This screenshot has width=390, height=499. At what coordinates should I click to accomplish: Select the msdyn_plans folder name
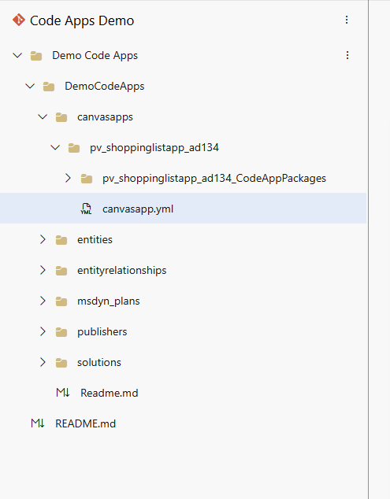click(x=109, y=301)
